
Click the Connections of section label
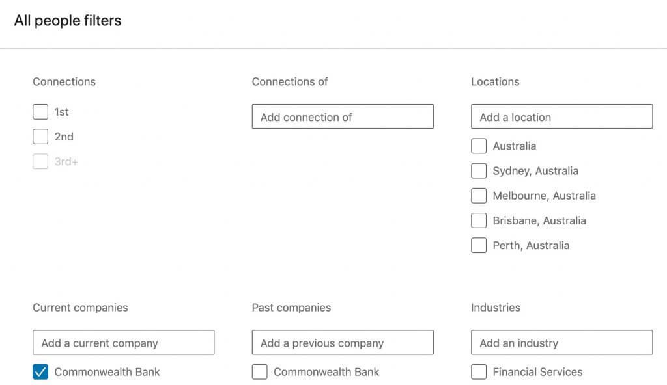pos(290,81)
